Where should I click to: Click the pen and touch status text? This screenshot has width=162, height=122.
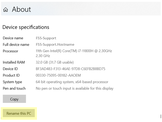tap(75, 89)
